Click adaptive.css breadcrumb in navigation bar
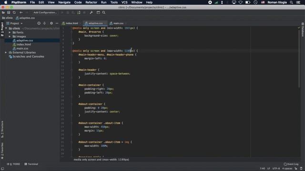Viewport: 305px width, 171px height. click(25, 18)
